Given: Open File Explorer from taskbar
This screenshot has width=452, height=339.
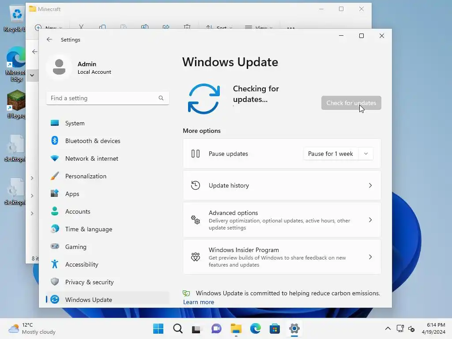Looking at the screenshot, I should point(236,328).
